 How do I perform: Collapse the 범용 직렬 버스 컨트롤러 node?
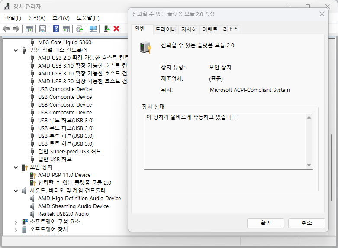pos(16,50)
